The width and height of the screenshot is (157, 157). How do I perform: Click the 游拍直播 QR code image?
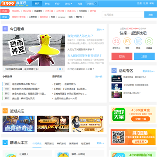119,137
